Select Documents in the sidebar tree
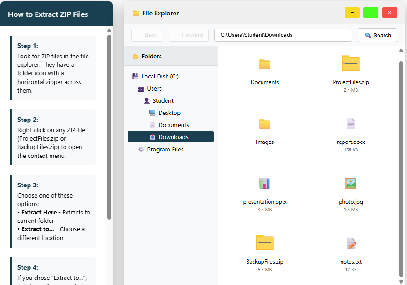 [x=173, y=125]
